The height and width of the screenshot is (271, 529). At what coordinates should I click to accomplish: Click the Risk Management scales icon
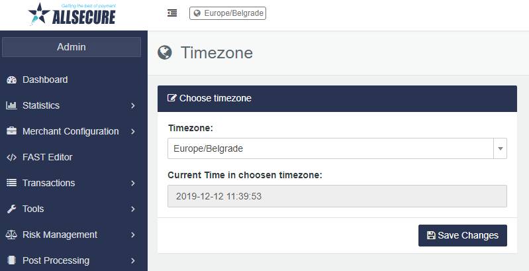(x=11, y=235)
